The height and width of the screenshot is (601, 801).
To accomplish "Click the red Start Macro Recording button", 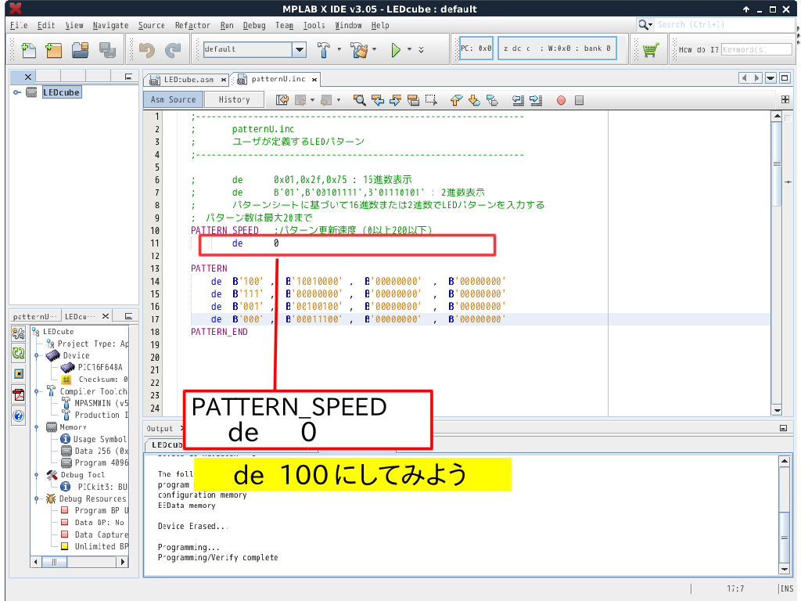I will tap(561, 100).
